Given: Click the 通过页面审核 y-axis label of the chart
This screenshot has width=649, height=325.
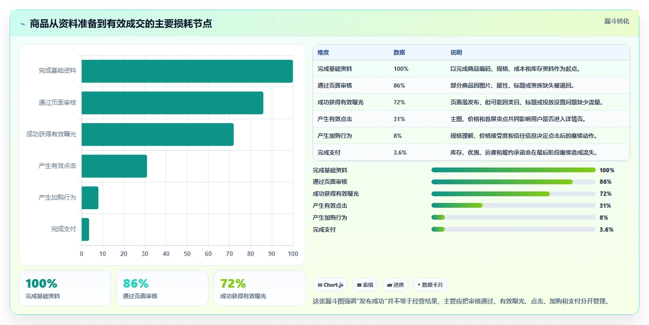Looking at the screenshot, I should click(x=58, y=102).
